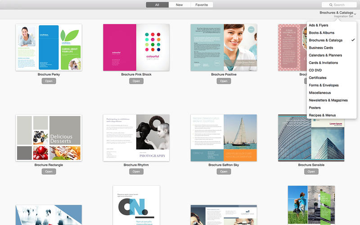Select the All filter tab

(157, 5)
